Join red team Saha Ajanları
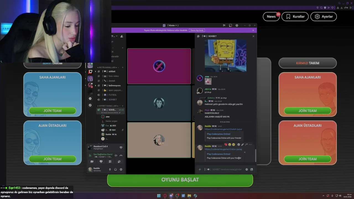This screenshot has height=199, width=354. point(308,111)
